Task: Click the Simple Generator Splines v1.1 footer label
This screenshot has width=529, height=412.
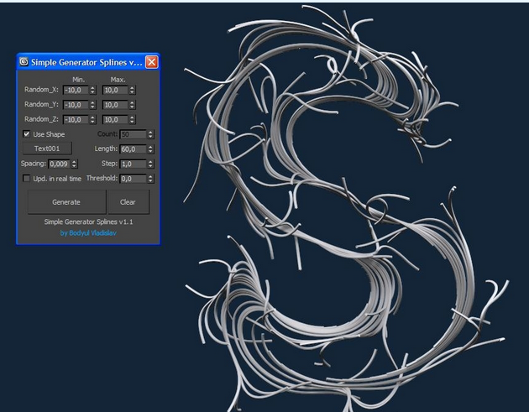Action: click(x=88, y=222)
